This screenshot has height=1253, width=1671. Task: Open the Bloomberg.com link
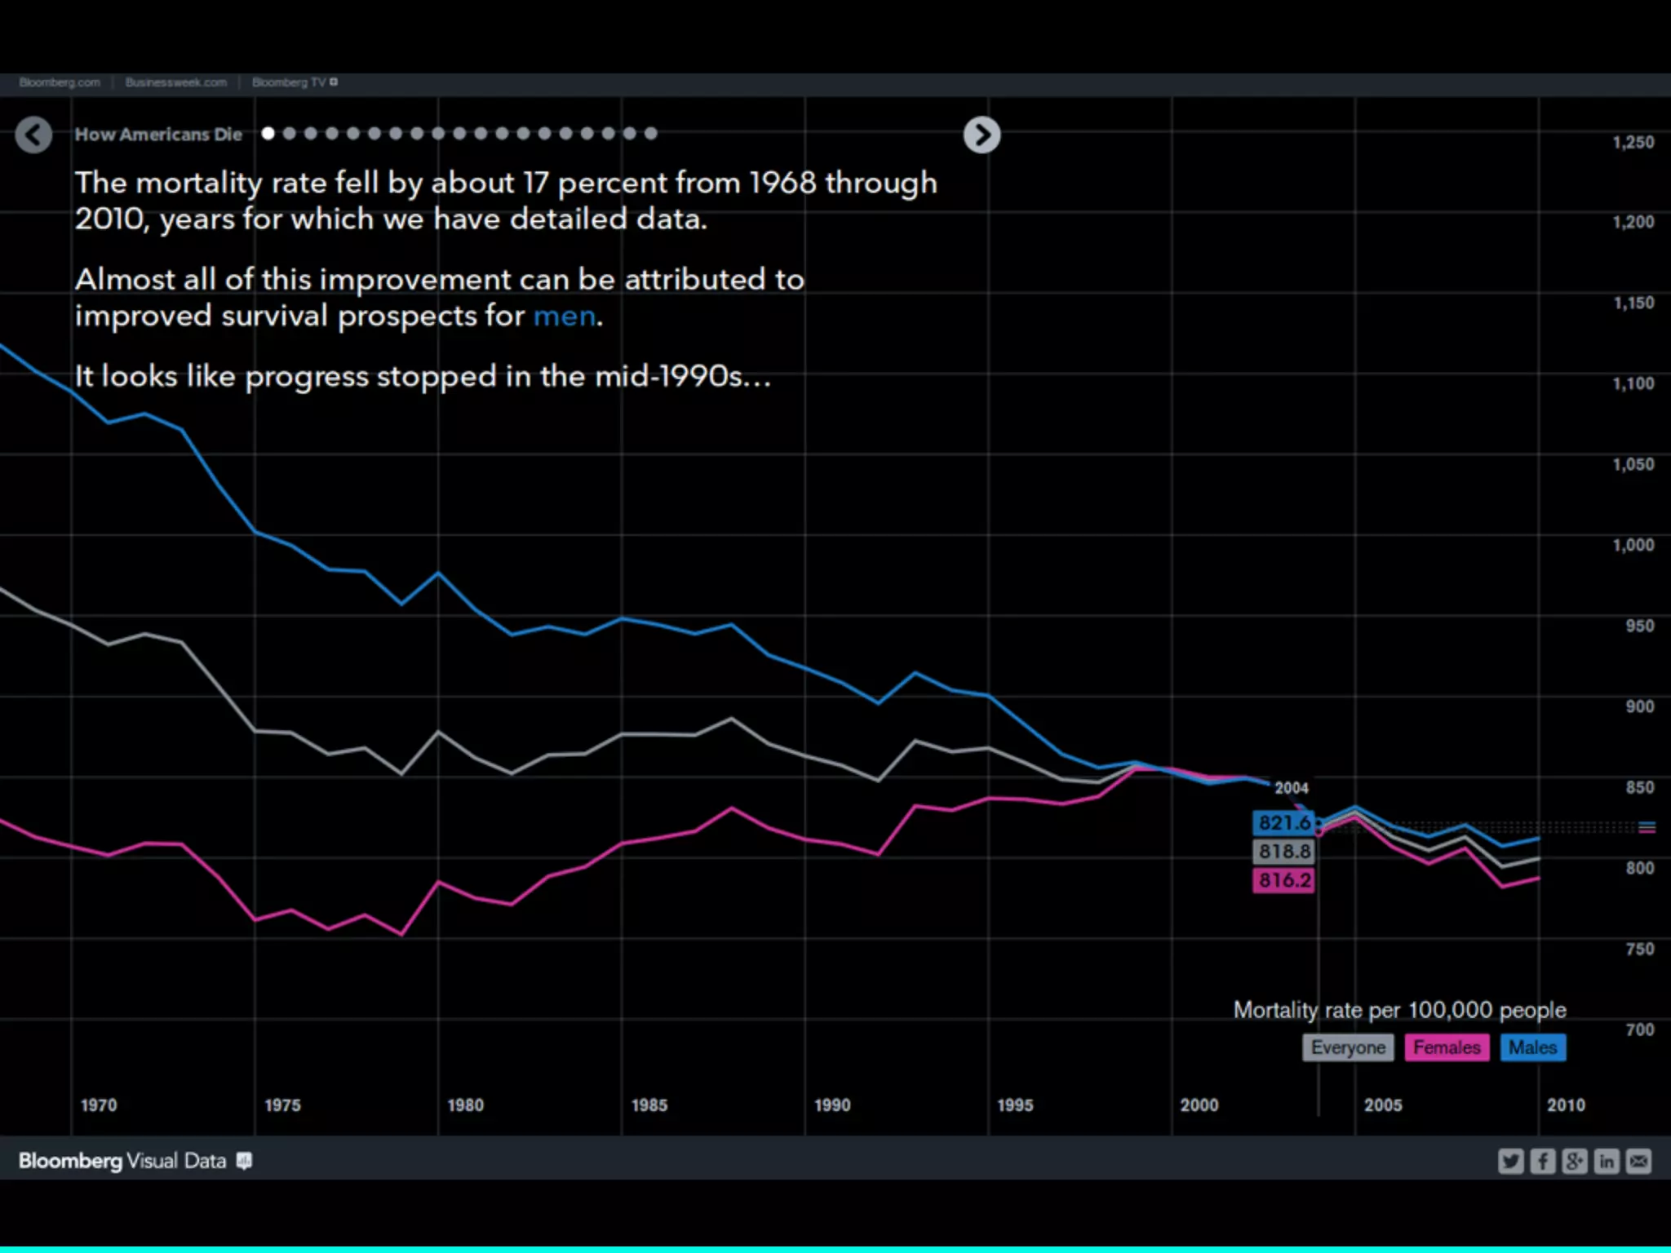point(60,82)
